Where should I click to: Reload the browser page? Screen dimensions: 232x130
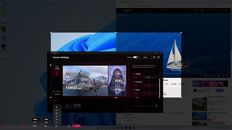125,6
